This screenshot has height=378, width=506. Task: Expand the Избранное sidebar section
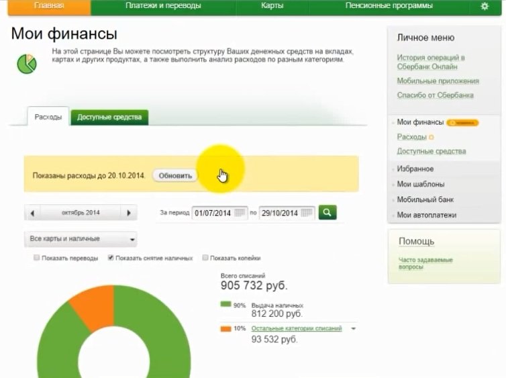pyautogui.click(x=415, y=169)
